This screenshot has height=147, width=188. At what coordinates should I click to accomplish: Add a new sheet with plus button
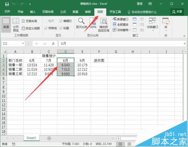click(49, 138)
